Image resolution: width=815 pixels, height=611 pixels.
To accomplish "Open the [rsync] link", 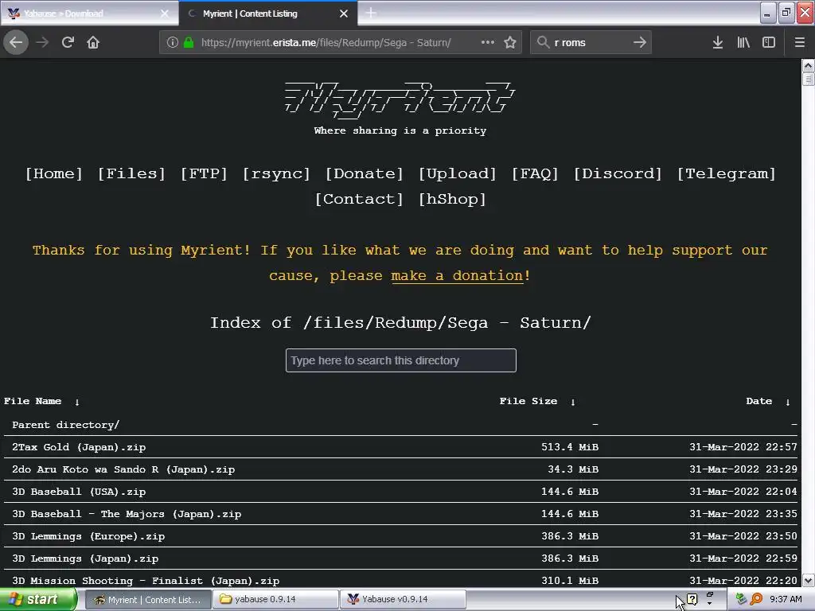I will coord(276,173).
